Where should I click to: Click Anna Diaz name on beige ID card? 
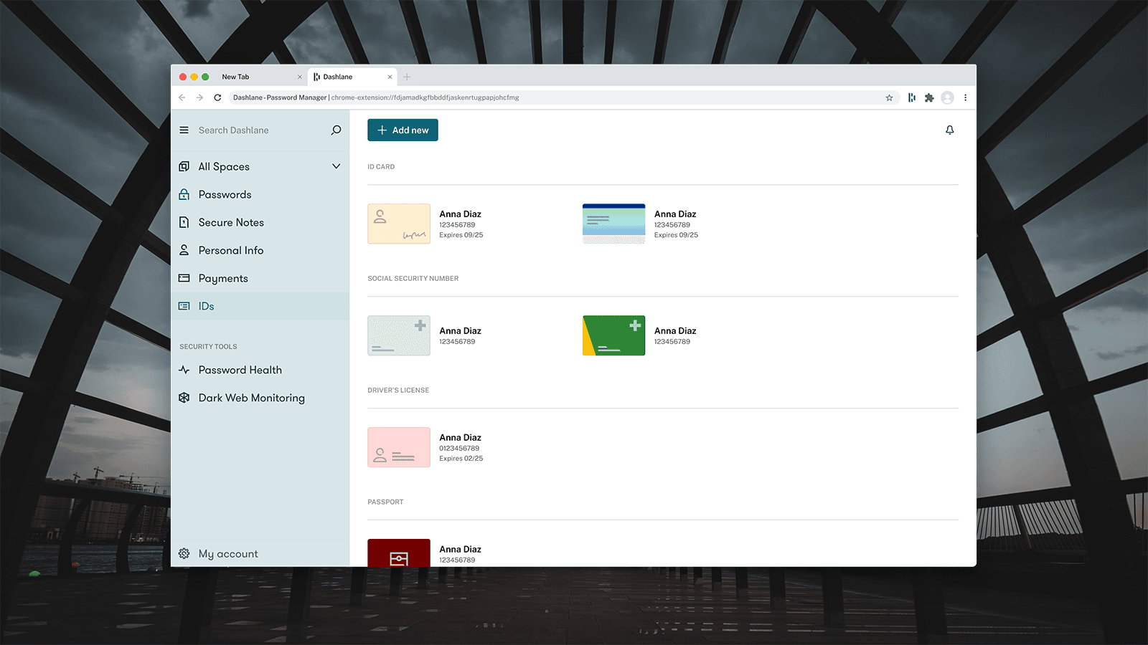460,214
